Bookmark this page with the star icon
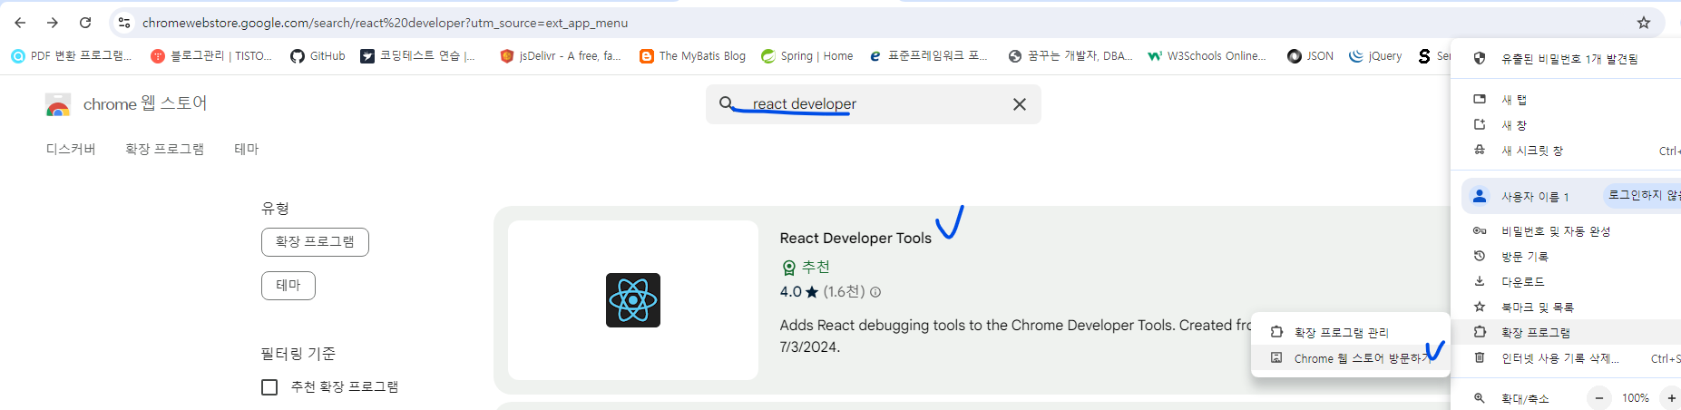 point(1644,23)
